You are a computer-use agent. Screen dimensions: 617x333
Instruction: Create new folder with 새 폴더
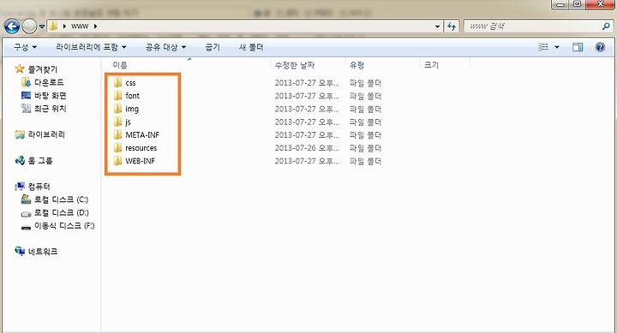pos(251,47)
